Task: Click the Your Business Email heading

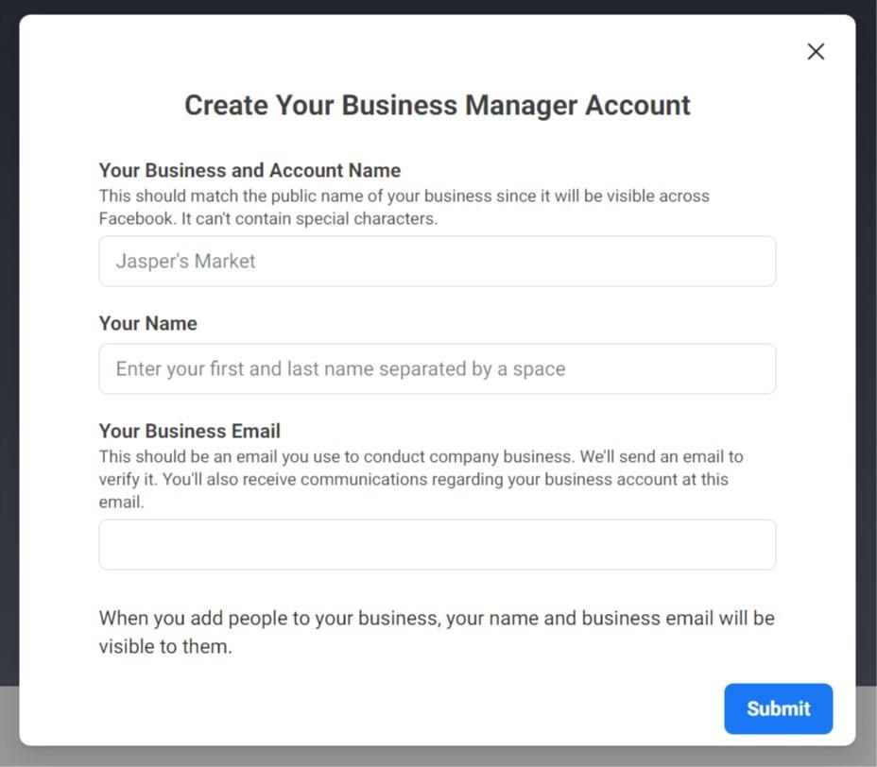Action: point(189,431)
